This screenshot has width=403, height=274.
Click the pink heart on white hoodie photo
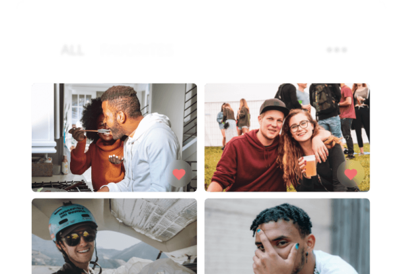point(179,174)
